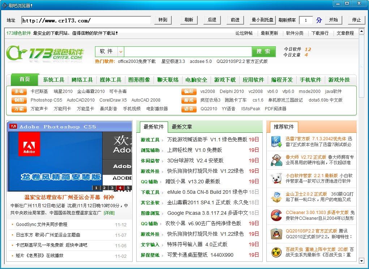Open the Delphi 2010 programming link
This screenshot has height=269, width=369.
point(232,91)
